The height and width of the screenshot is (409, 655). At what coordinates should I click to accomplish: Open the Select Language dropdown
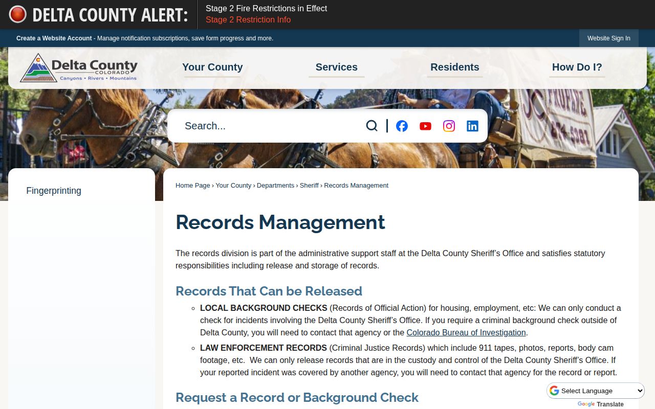[596, 391]
